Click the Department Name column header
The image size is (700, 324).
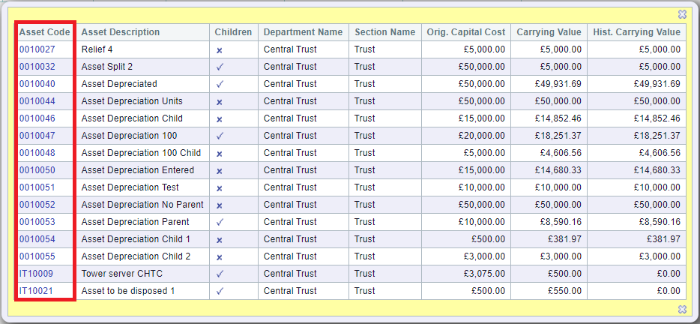303,32
